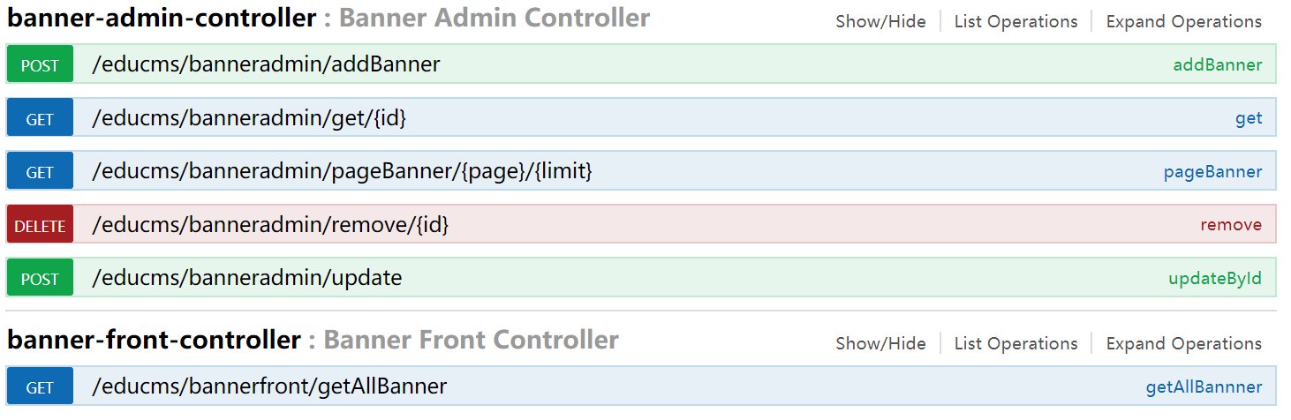
Task: Click the GET badge for pageBanner endpoint
Action: click(40, 172)
